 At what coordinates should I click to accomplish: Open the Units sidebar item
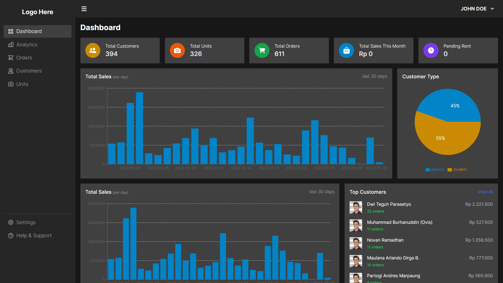[x=22, y=84]
